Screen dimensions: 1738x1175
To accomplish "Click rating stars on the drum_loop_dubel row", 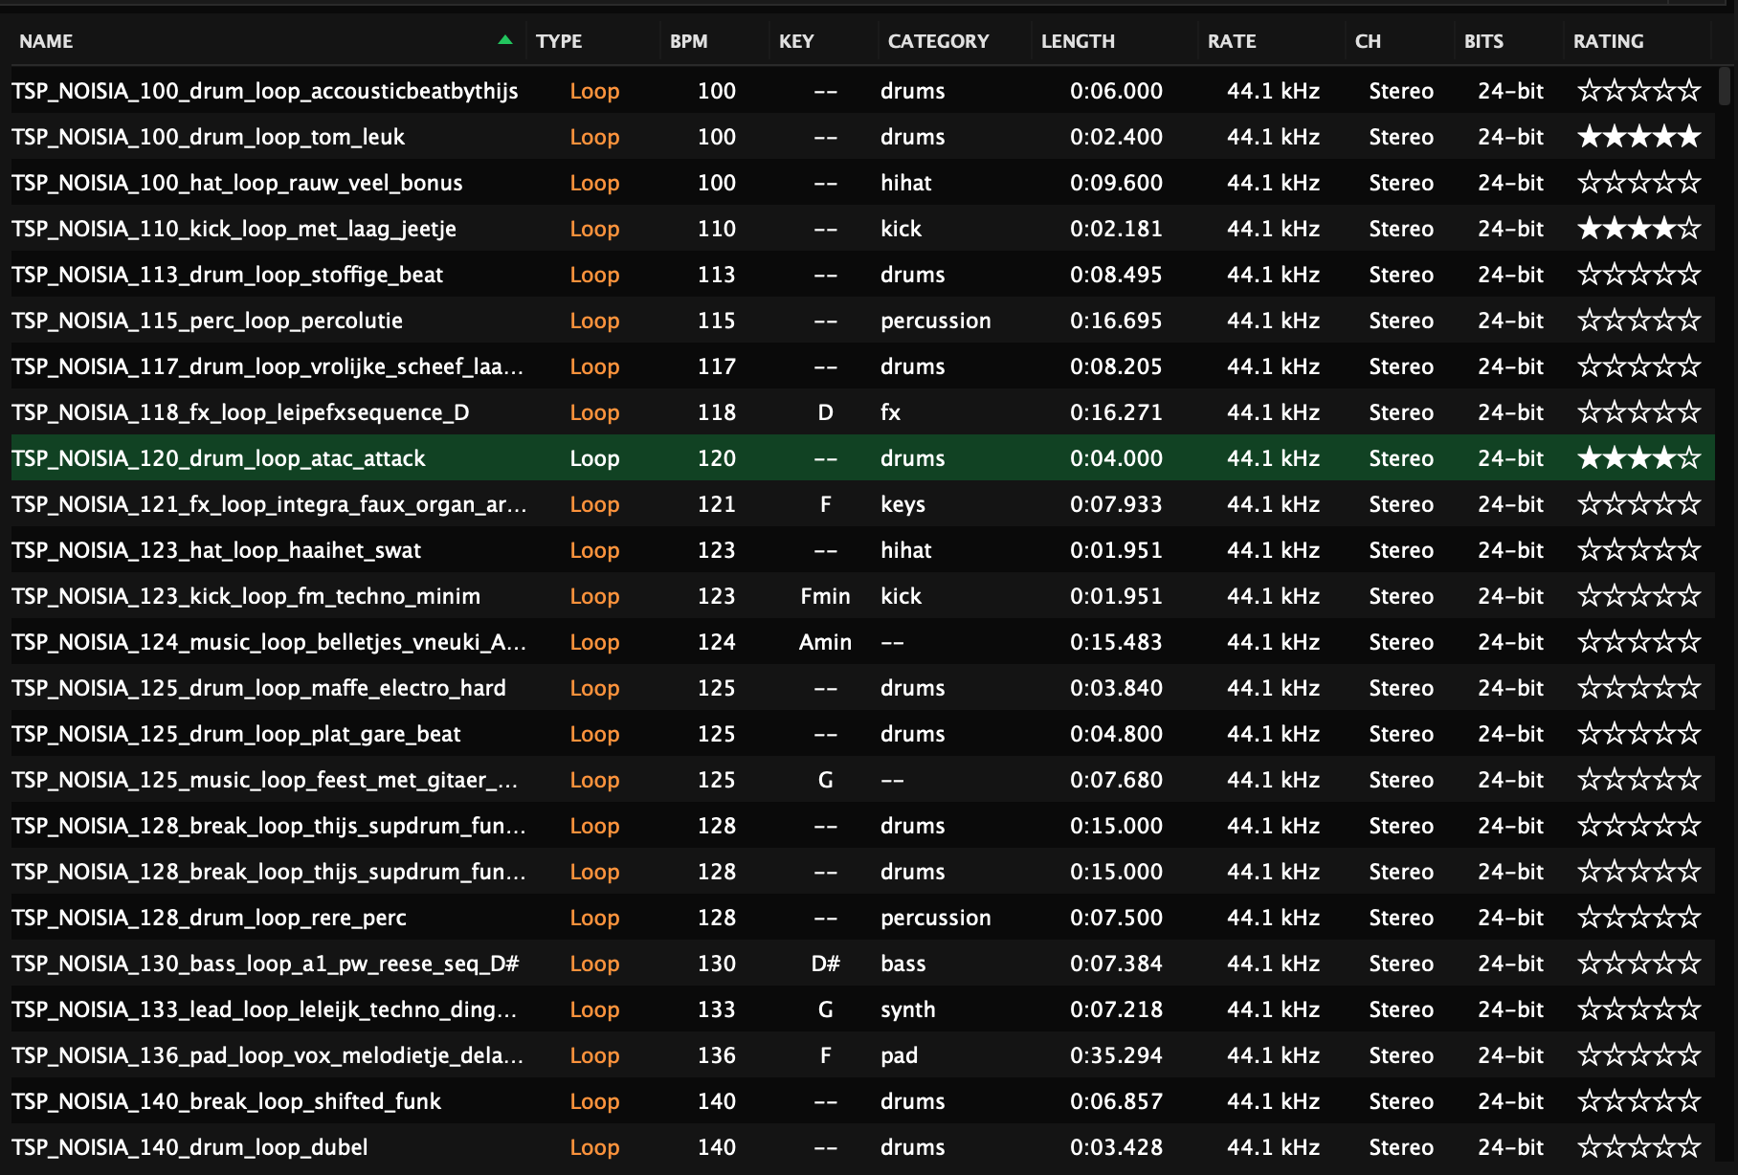I will (1638, 1147).
